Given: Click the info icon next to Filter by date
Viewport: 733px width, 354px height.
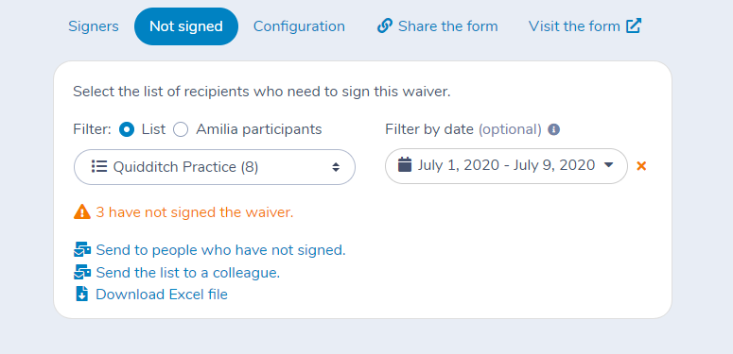Looking at the screenshot, I should 553,129.
